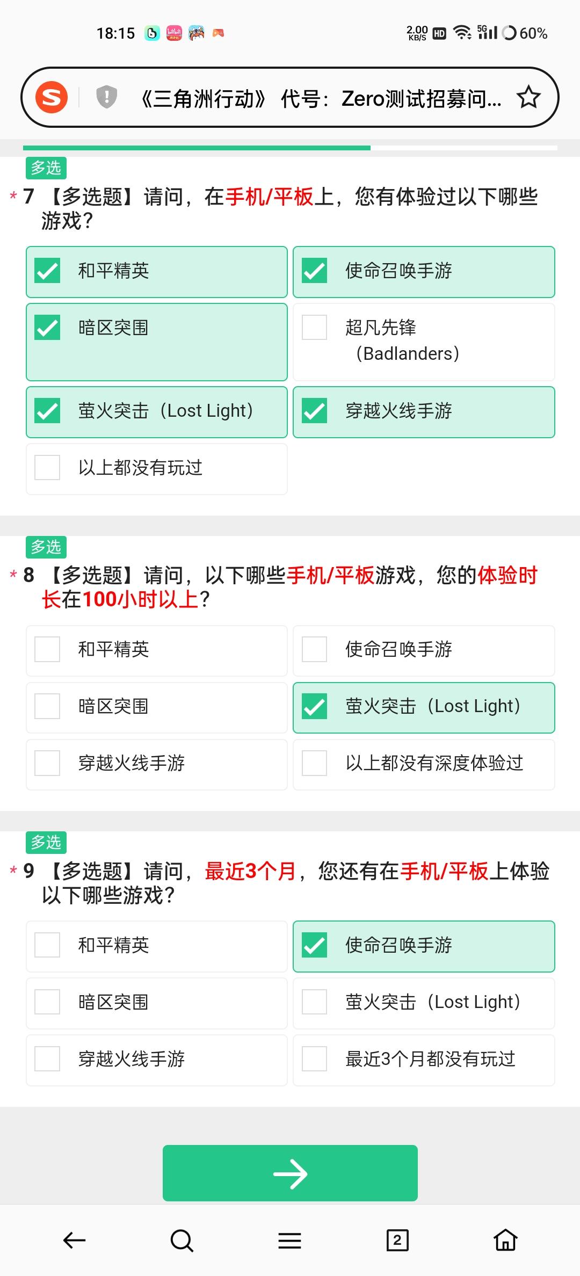580x1276 pixels.
Task: Open search with the magnifier icon
Action: (x=182, y=1240)
